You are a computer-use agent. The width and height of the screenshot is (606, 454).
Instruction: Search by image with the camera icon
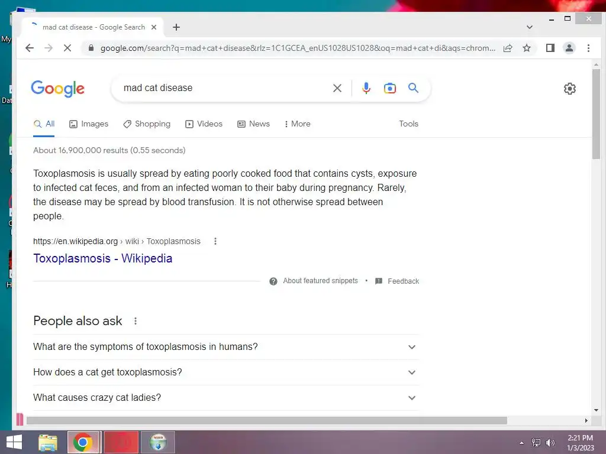pyautogui.click(x=389, y=88)
